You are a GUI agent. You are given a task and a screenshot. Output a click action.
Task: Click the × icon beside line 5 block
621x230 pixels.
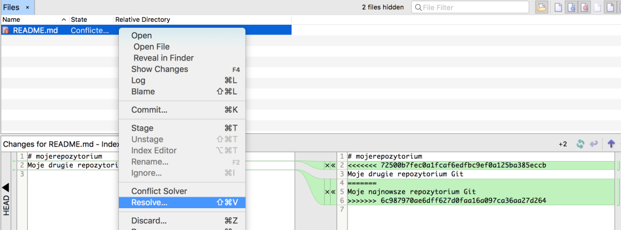[327, 192]
